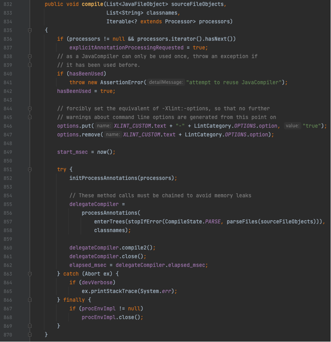Collapse the catch block at line 863
The height and width of the screenshot is (342, 331).
(30, 274)
